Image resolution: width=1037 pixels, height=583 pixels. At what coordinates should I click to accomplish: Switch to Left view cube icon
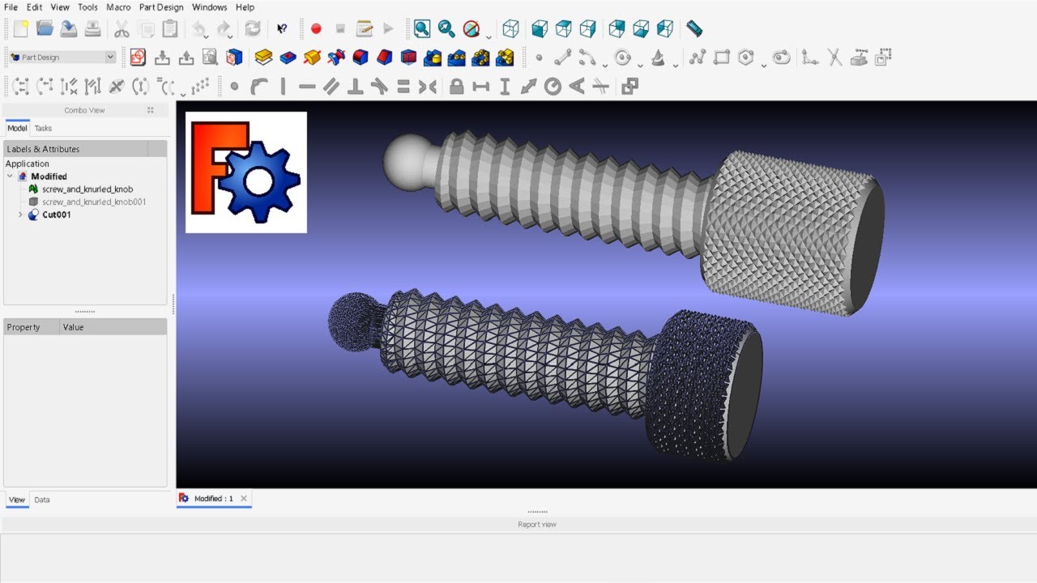pos(665,29)
